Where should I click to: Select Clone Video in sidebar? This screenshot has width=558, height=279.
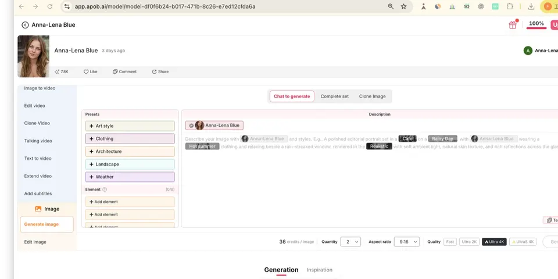pyautogui.click(x=37, y=123)
